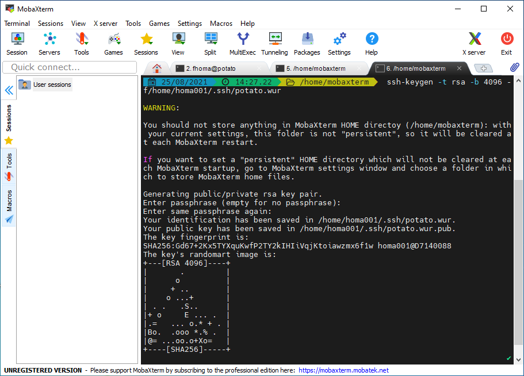Viewport: 524px width, 376px height.
Task: Open the Terminal menu
Action: (x=17, y=24)
